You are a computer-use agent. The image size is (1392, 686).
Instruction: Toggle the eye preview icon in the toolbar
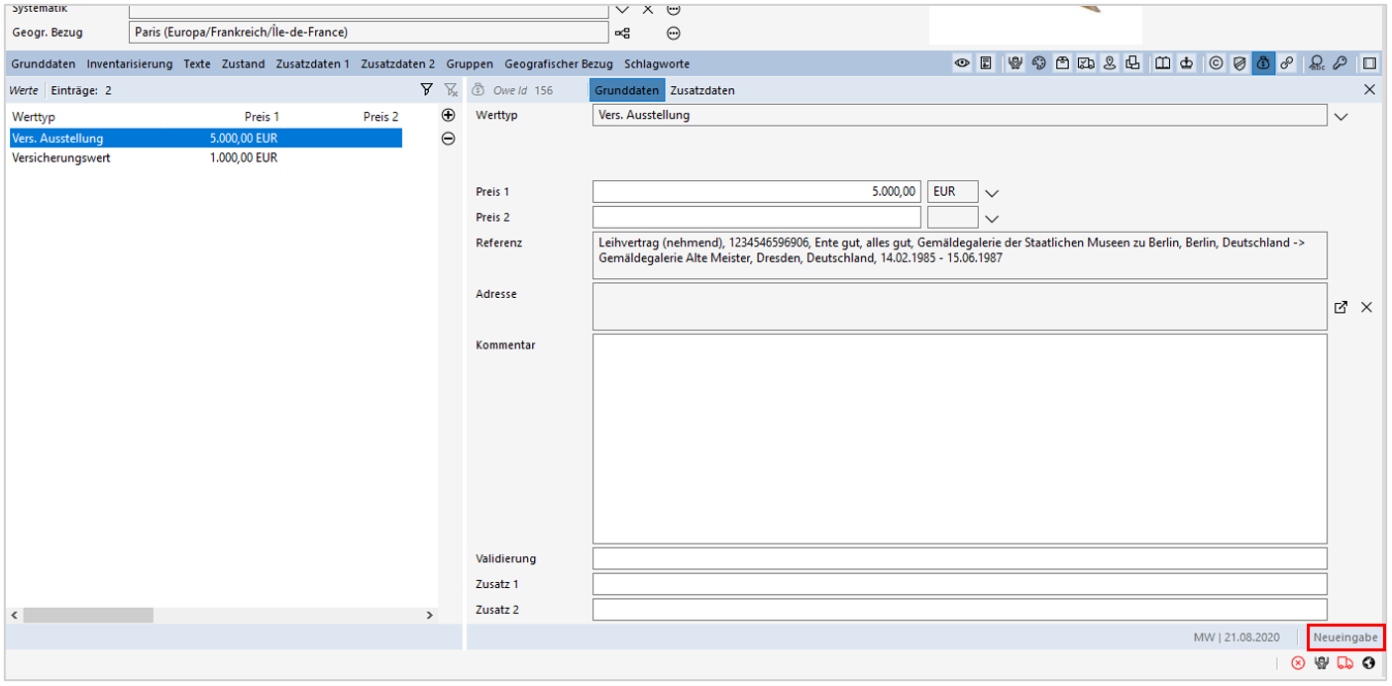pyautogui.click(x=962, y=62)
